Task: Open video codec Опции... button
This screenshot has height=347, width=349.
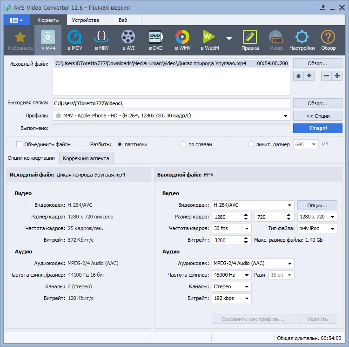Action: pos(317,205)
